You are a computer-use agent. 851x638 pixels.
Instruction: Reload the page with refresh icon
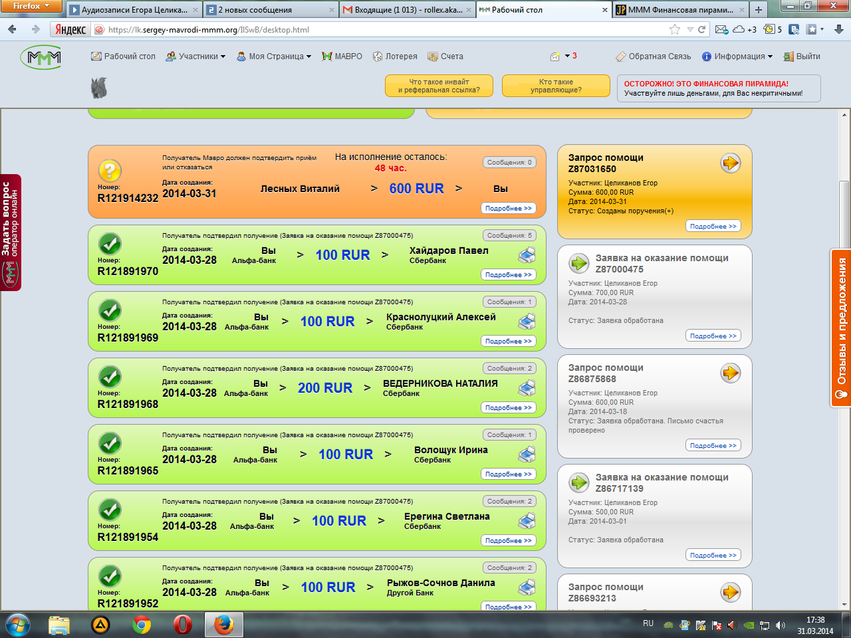(701, 29)
